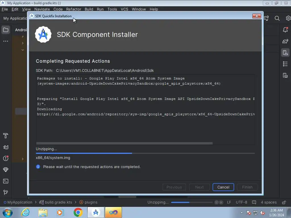
Task: Open Windows Explorer from taskbar
Action: 43,212
